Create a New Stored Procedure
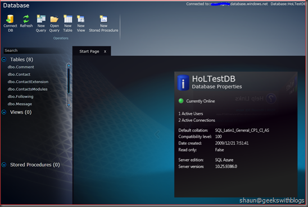The width and height of the screenshot is (308, 207). click(x=103, y=23)
